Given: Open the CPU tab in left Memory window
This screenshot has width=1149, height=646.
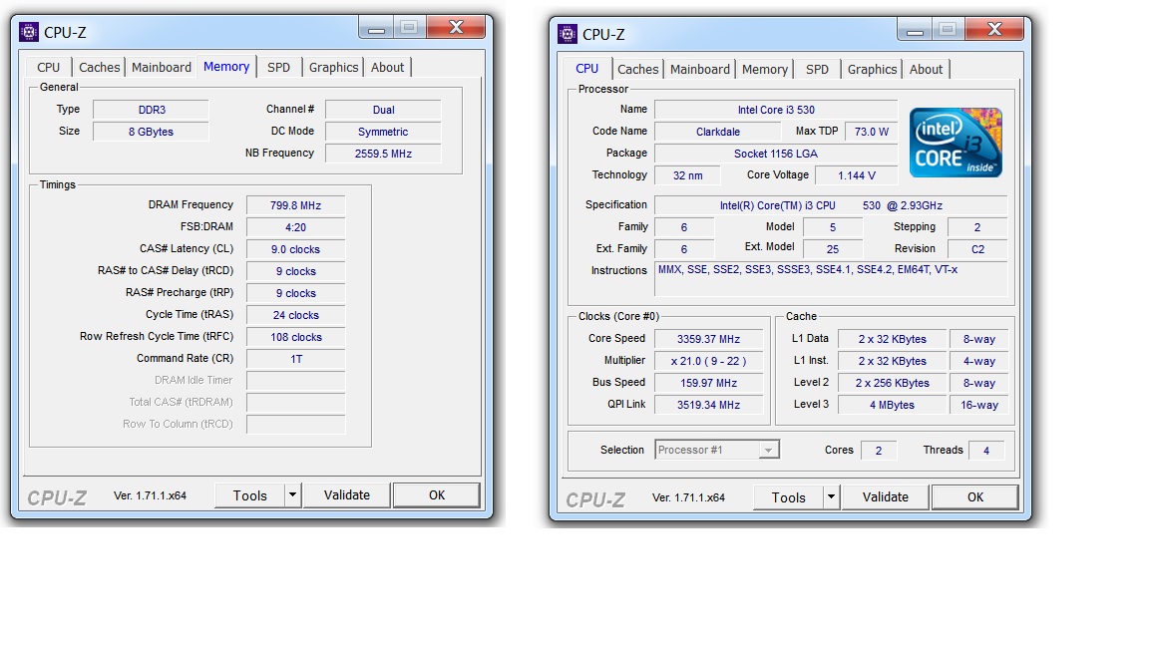Looking at the screenshot, I should click(48, 68).
